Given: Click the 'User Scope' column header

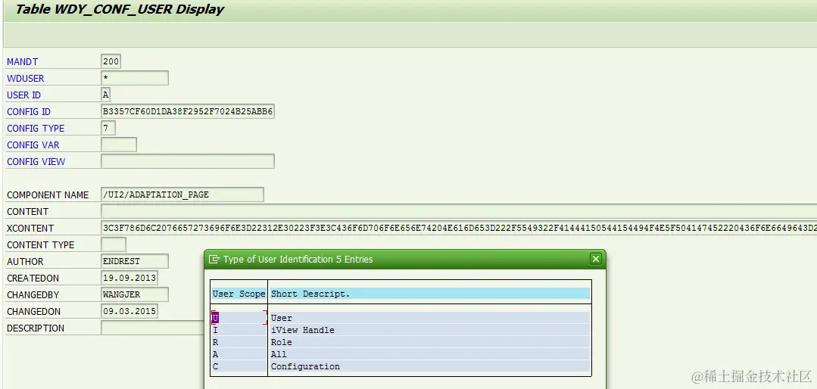Looking at the screenshot, I should [x=239, y=294].
